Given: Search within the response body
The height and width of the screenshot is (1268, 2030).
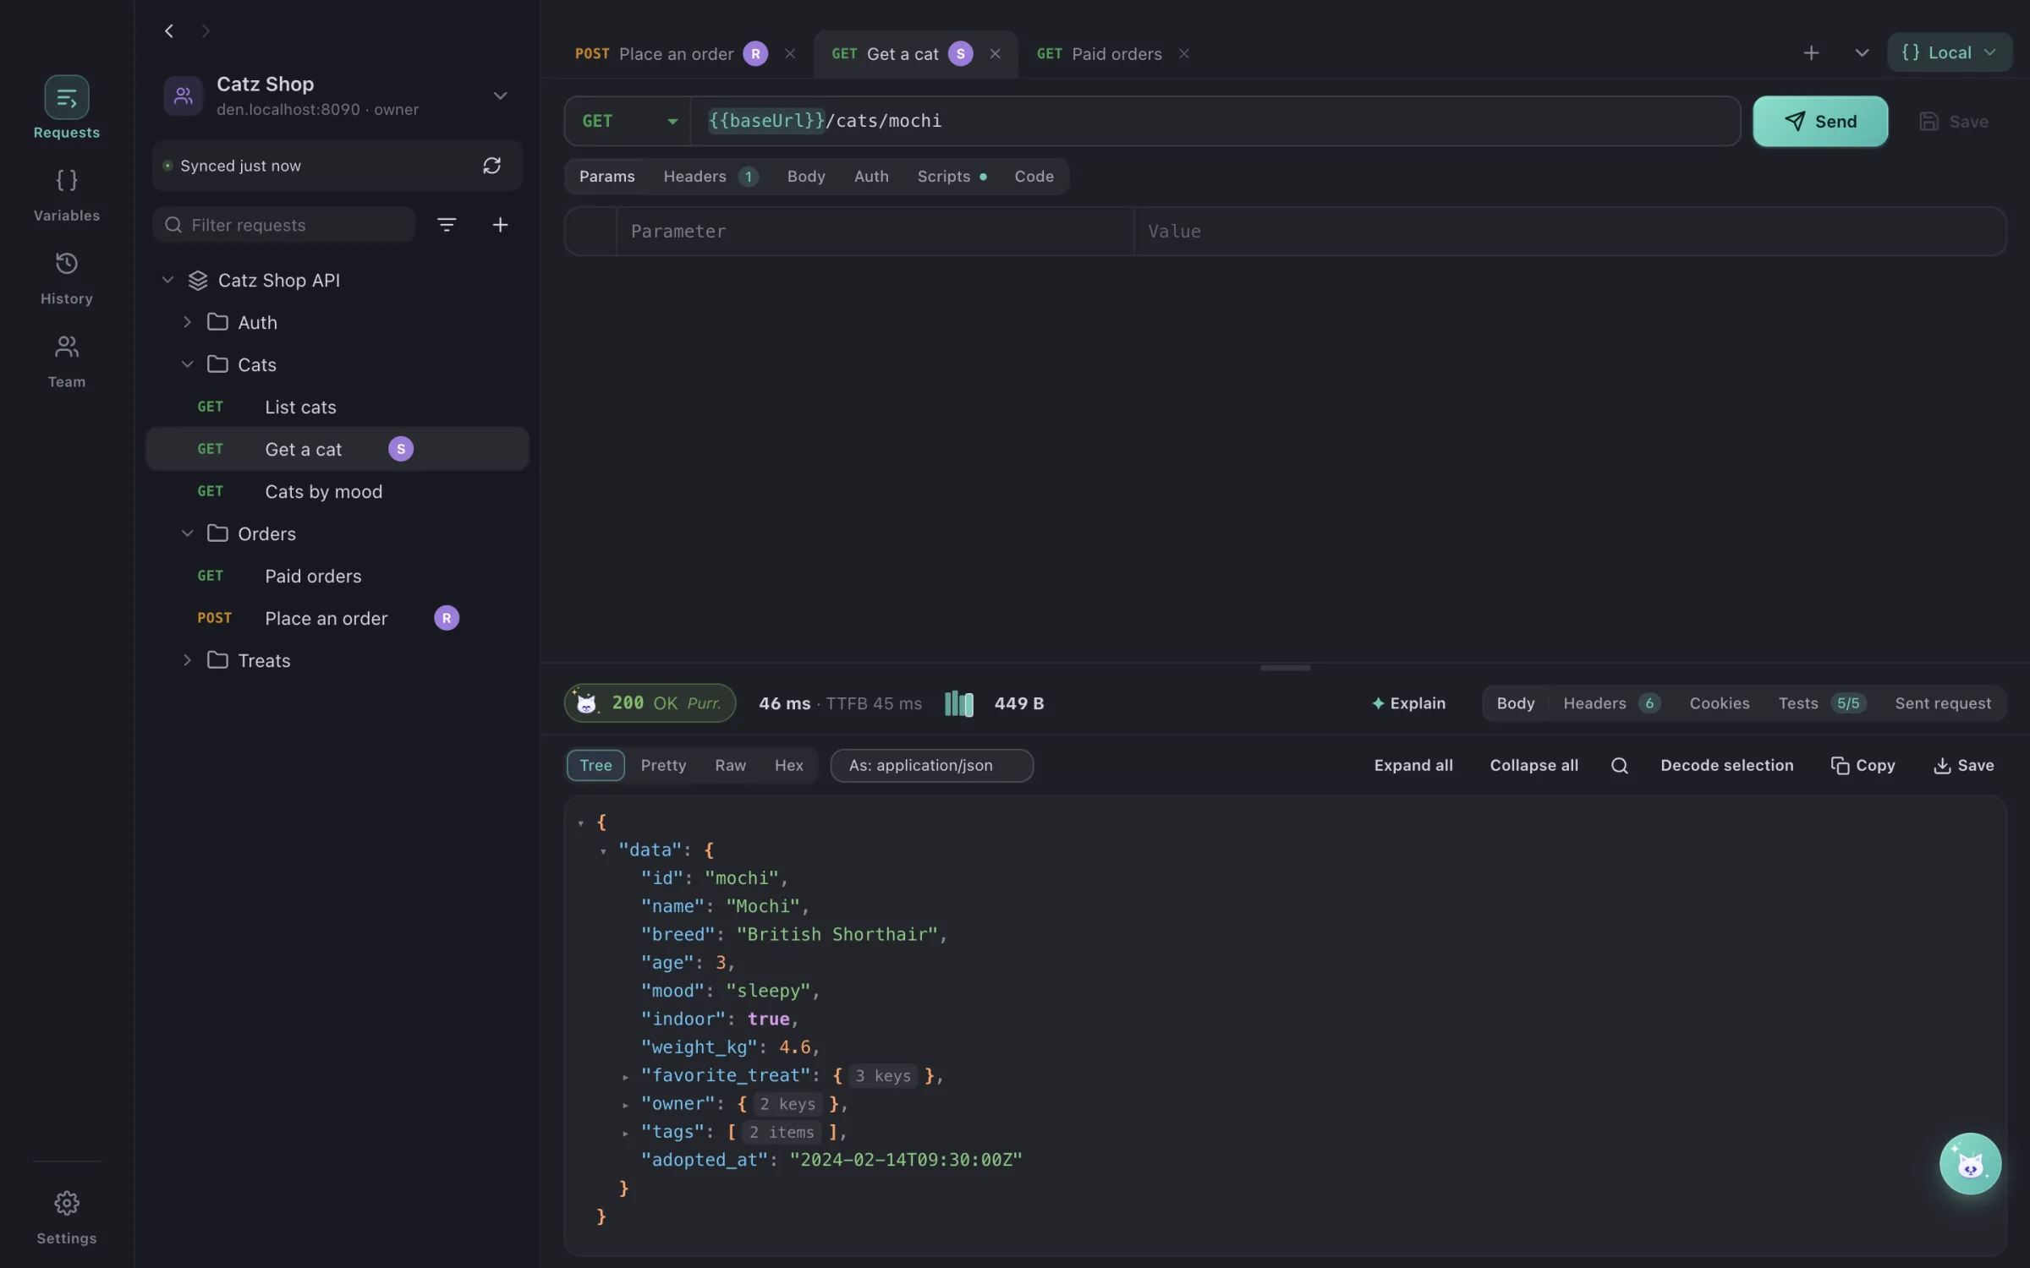Looking at the screenshot, I should pyautogui.click(x=1619, y=766).
